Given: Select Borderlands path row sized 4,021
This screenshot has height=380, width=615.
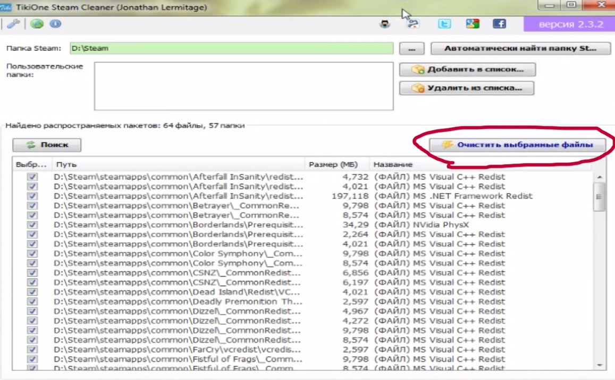Looking at the screenshot, I should click(179, 244).
